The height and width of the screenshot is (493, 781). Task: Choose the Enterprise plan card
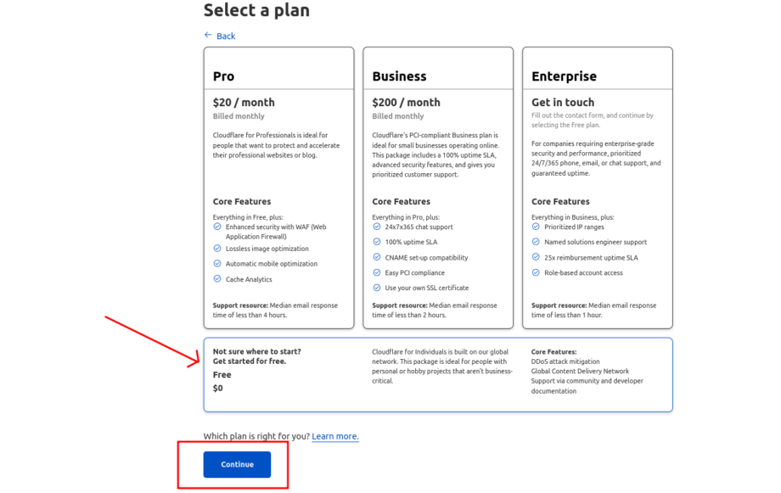click(x=597, y=188)
